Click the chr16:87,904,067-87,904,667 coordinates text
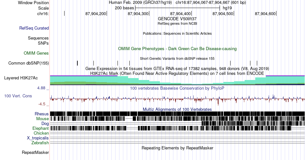The height and width of the screenshot is (160, 305). tap(203, 3)
